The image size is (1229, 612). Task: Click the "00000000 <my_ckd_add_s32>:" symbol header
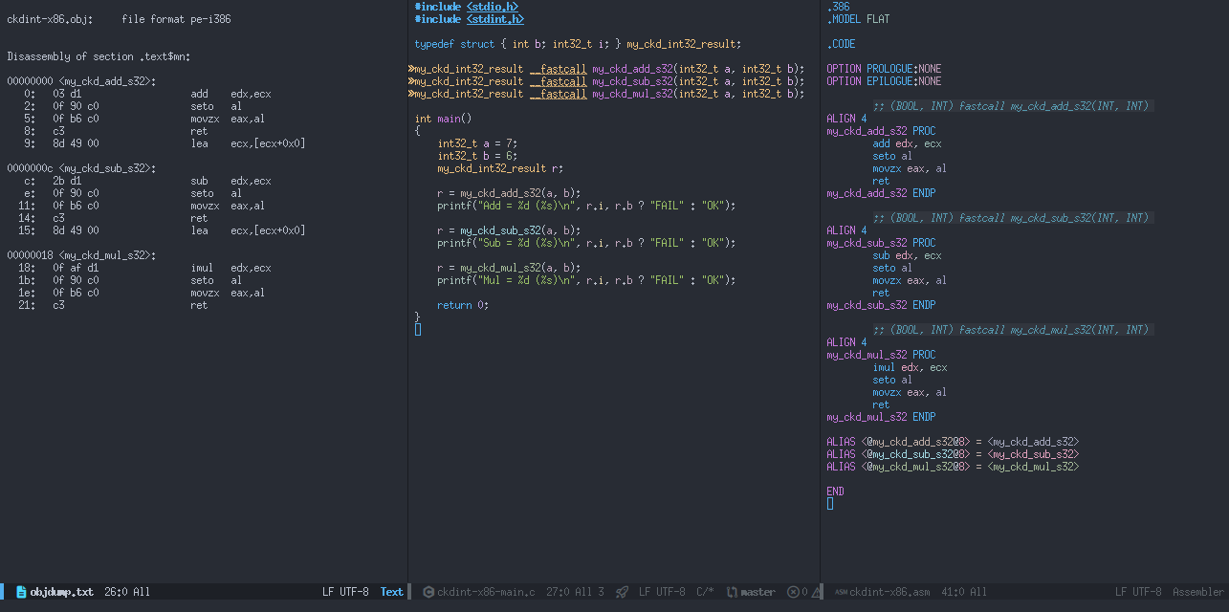pyautogui.click(x=81, y=81)
